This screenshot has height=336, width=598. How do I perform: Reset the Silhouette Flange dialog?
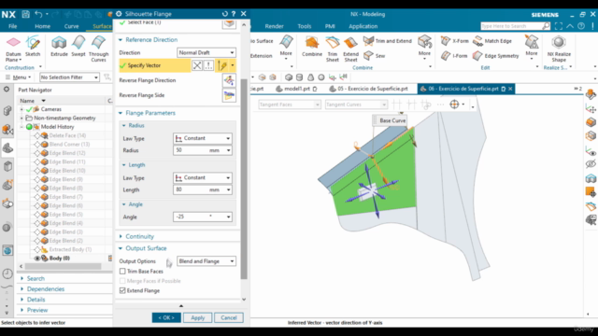224,14
